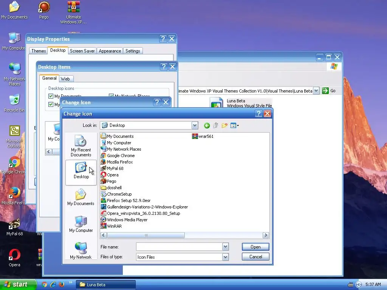Open the File name dropdown arrow
The height and width of the screenshot is (290, 387).
(225, 247)
